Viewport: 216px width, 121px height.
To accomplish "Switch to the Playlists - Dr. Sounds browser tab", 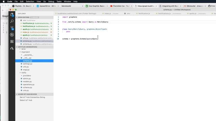I will click(23, 6).
